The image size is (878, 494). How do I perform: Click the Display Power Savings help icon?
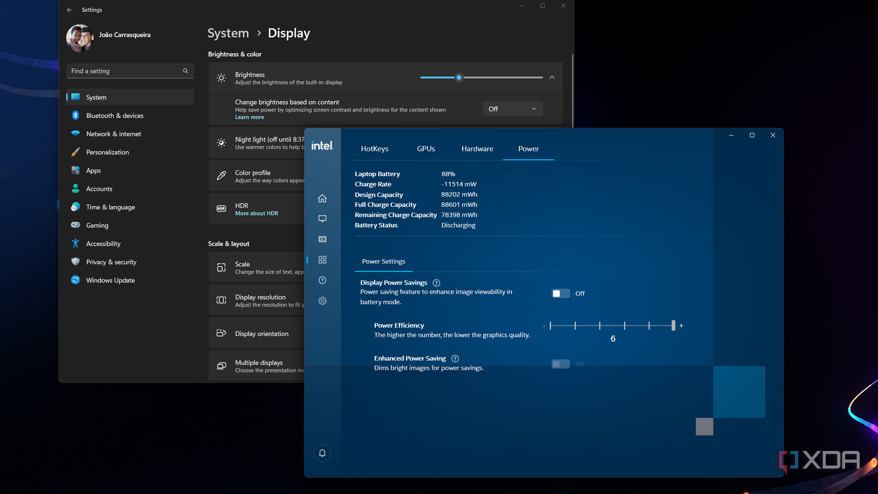tap(436, 283)
